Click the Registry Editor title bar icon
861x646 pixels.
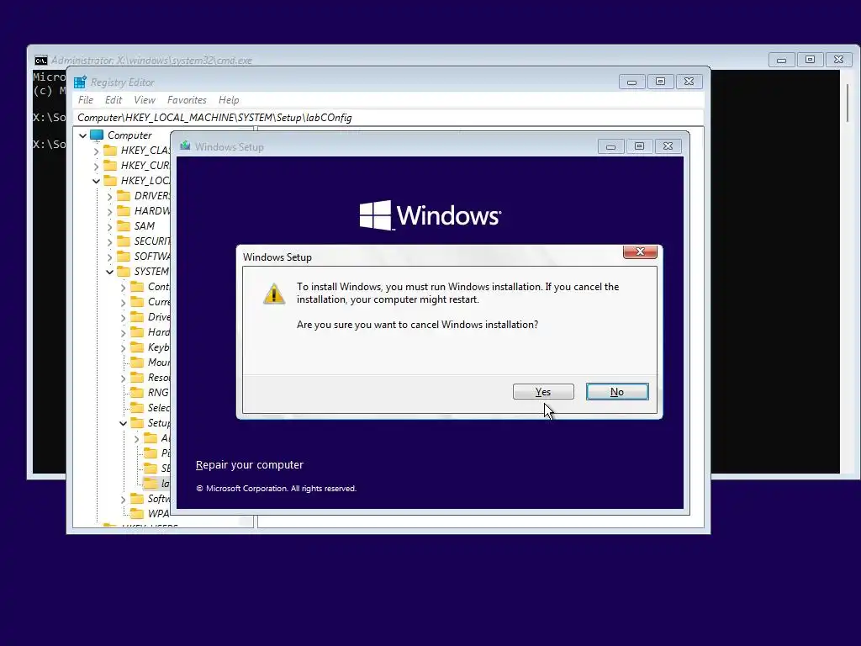(80, 82)
